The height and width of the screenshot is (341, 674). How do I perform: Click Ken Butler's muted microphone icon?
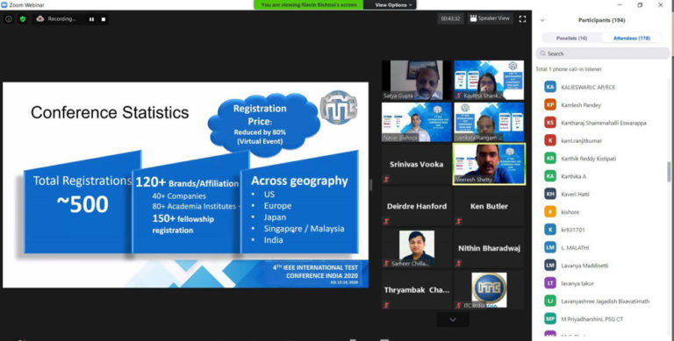(459, 222)
